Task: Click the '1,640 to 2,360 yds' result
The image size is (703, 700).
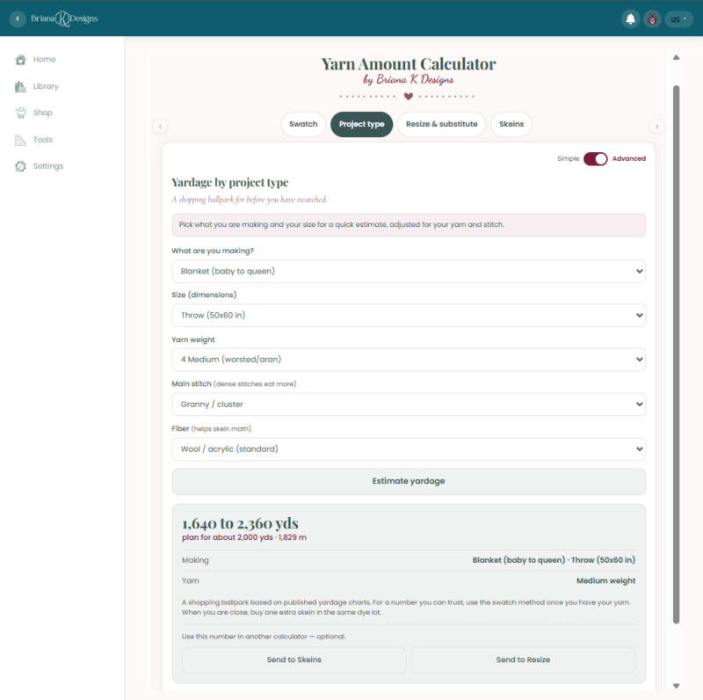Action: [240, 523]
